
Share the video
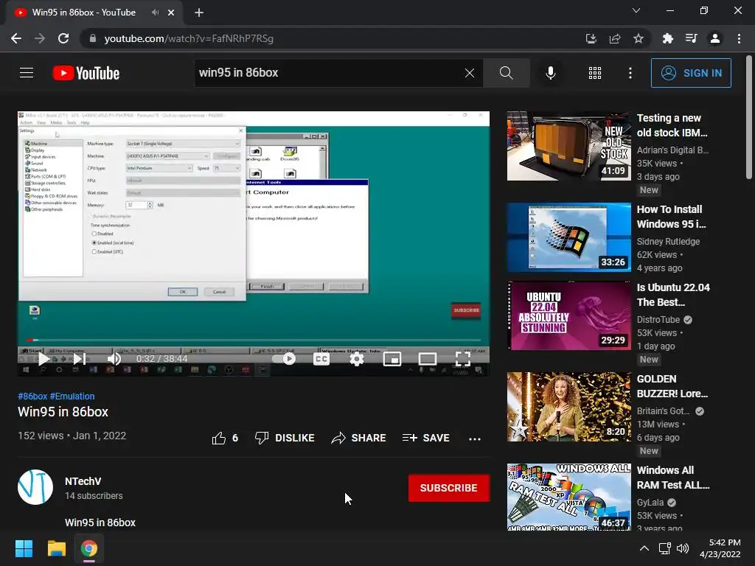359,438
